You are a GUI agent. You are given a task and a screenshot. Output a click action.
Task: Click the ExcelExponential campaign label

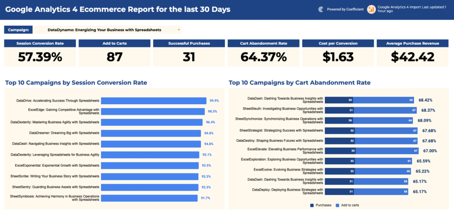[57, 165]
